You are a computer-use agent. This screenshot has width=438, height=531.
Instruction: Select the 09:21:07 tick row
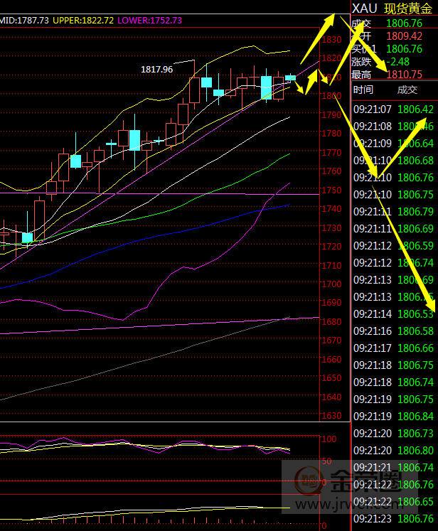tap(395, 109)
